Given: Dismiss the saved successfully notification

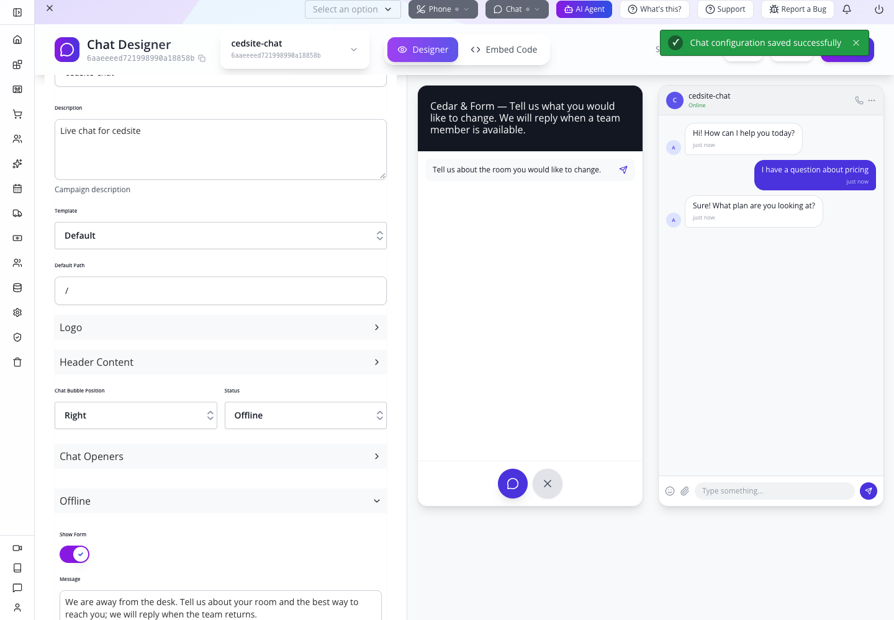Looking at the screenshot, I should (856, 43).
